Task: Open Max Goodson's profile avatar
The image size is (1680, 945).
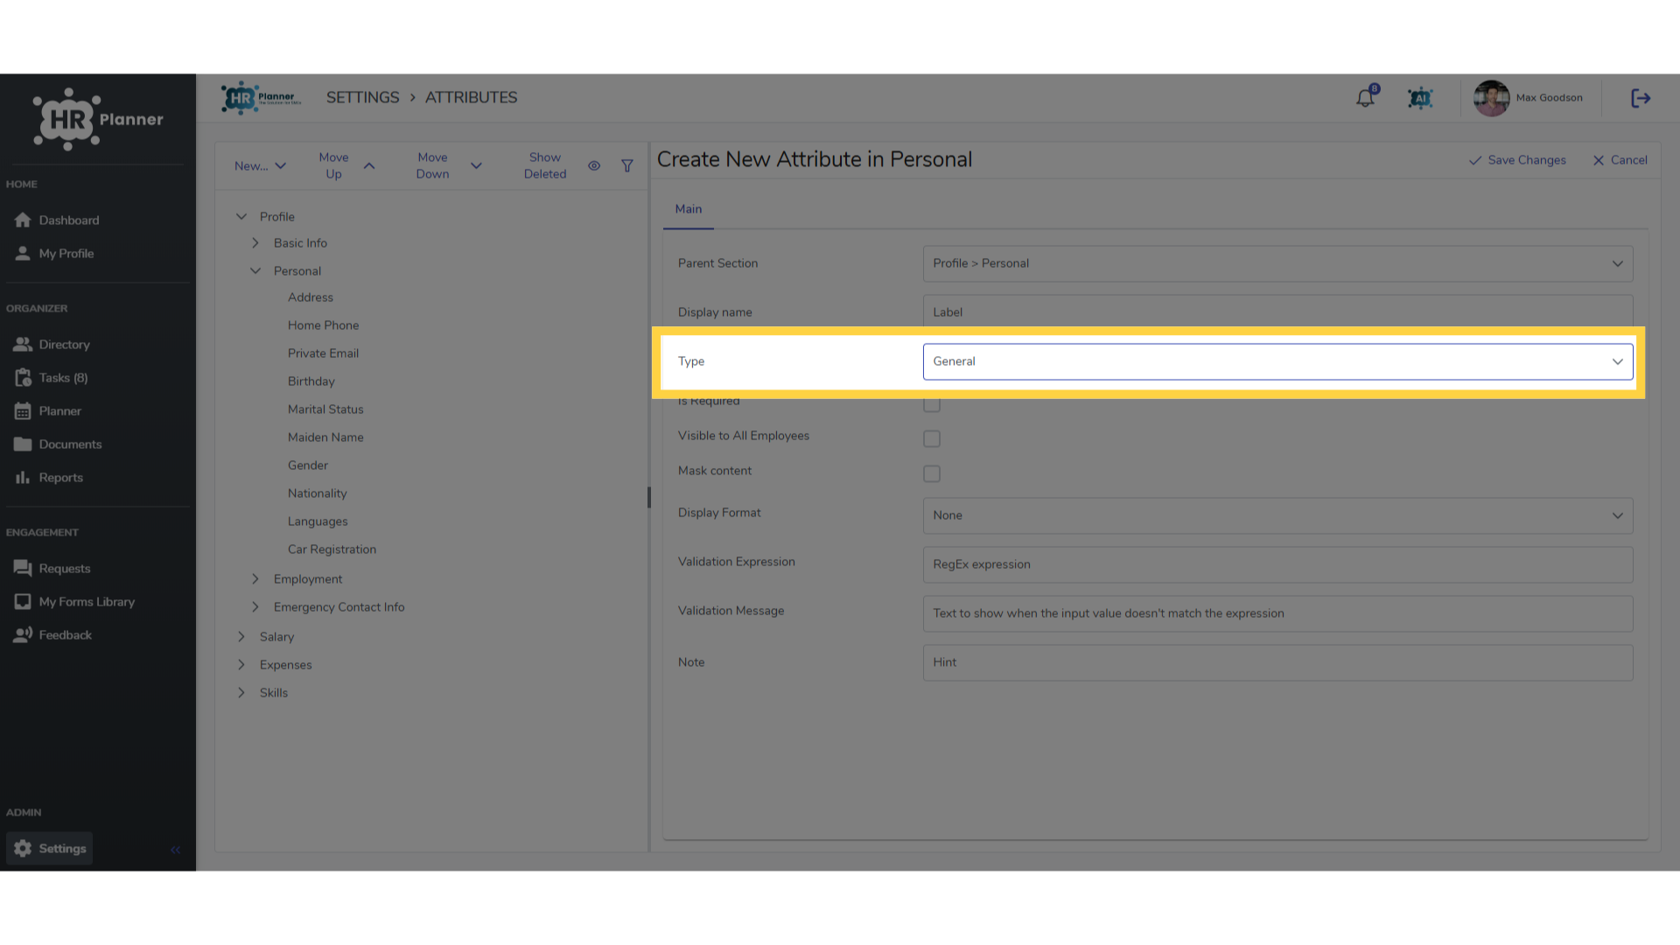Action: (1491, 98)
